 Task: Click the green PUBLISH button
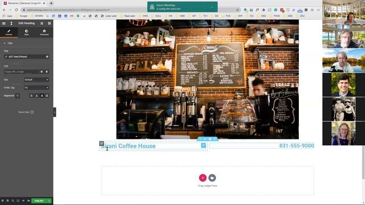pyautogui.click(x=39, y=201)
